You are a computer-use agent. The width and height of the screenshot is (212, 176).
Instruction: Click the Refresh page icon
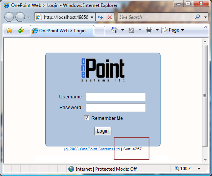(100, 17)
